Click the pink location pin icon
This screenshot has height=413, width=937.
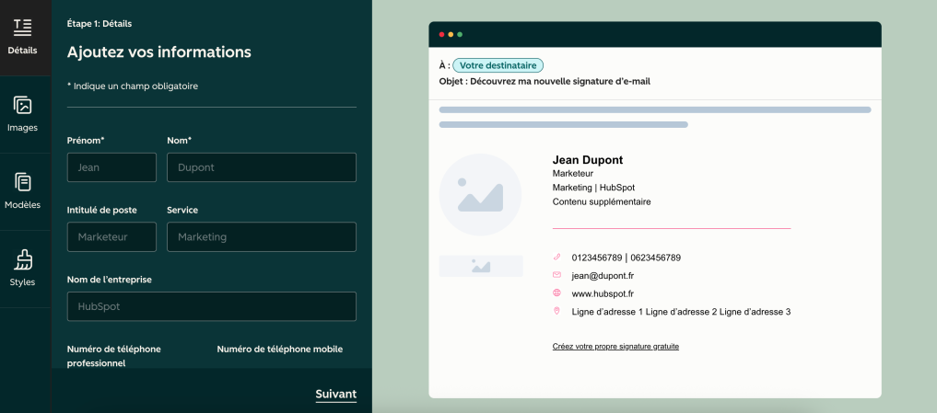[x=556, y=311]
